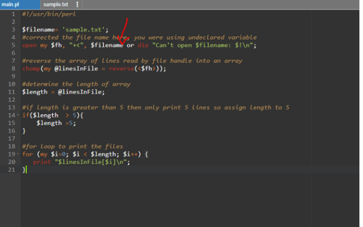Click line number 1 in the gutter

[13, 14]
